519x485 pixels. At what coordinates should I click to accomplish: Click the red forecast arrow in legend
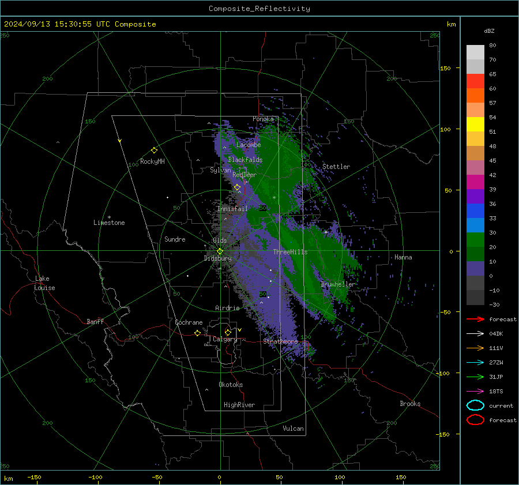[x=475, y=319]
